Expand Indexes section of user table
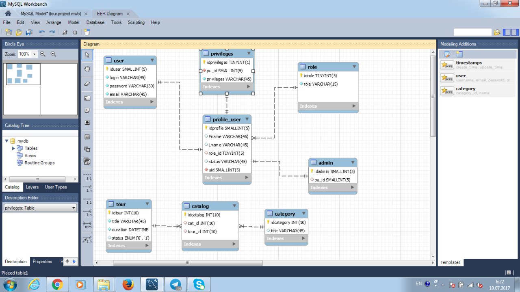Viewport: 520px width, 292px height. pyautogui.click(x=152, y=102)
